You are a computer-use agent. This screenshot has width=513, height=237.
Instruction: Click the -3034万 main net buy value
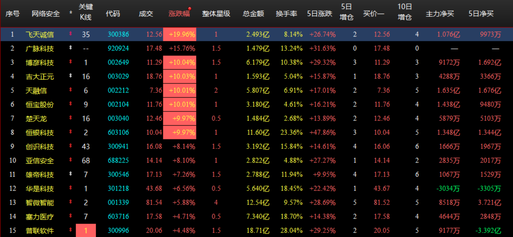448,189
